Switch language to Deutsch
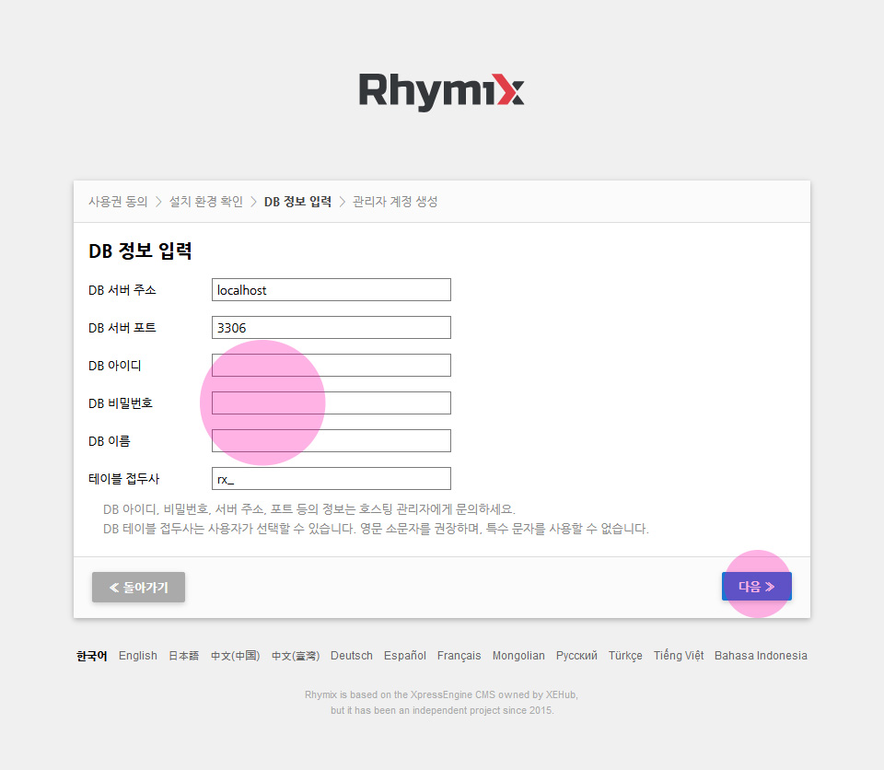Screen dimensions: 884x770 (351, 656)
